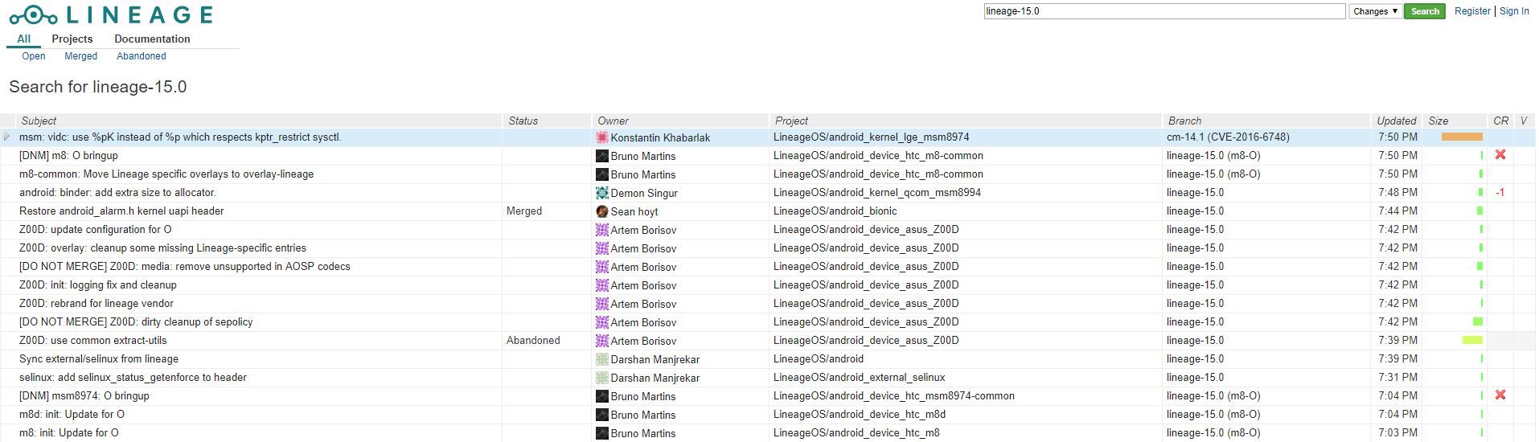Click Demon Singur's avatar icon
Viewport: 1539px width, 442px height.
point(601,193)
